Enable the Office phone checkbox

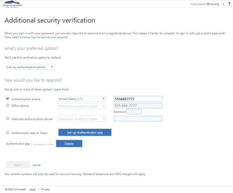[7, 105]
